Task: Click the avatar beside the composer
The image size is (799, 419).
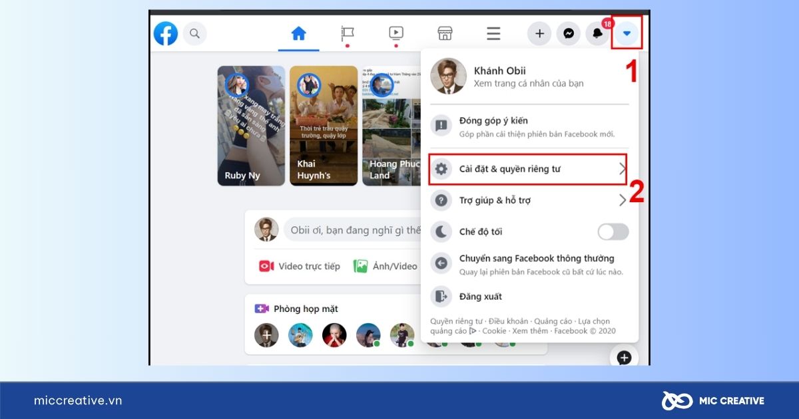Action: point(266,229)
